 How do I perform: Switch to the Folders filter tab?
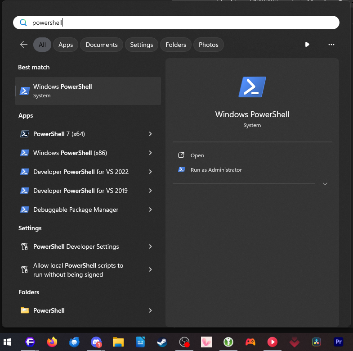[175, 45]
